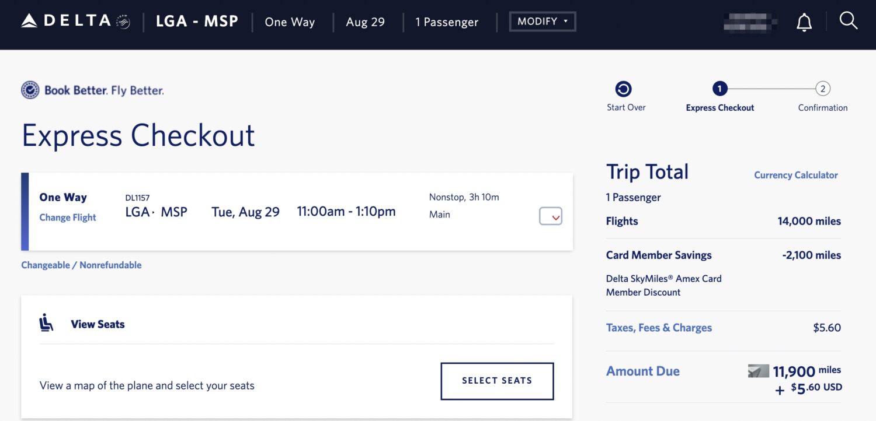This screenshot has height=421, width=876.
Task: Click the Changeable / Nonrefundable link
Action: coord(81,265)
